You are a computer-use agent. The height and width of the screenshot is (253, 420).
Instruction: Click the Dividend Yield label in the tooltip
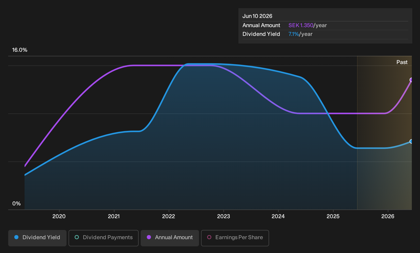(x=261, y=34)
